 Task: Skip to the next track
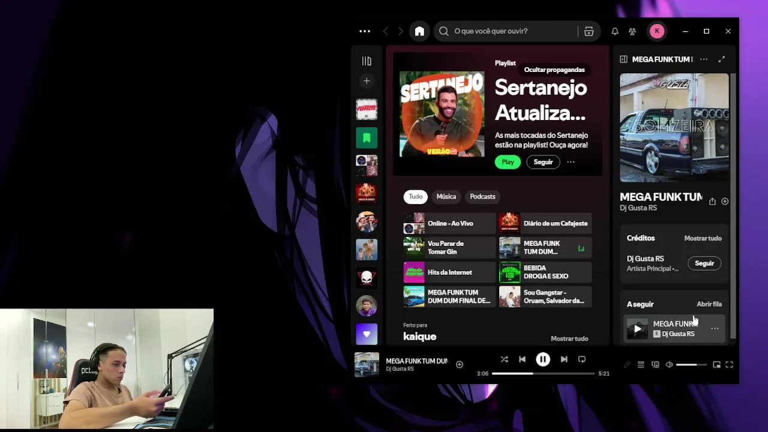563,359
